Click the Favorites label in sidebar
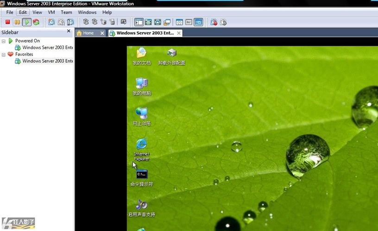The image size is (378, 231). pyautogui.click(x=24, y=55)
